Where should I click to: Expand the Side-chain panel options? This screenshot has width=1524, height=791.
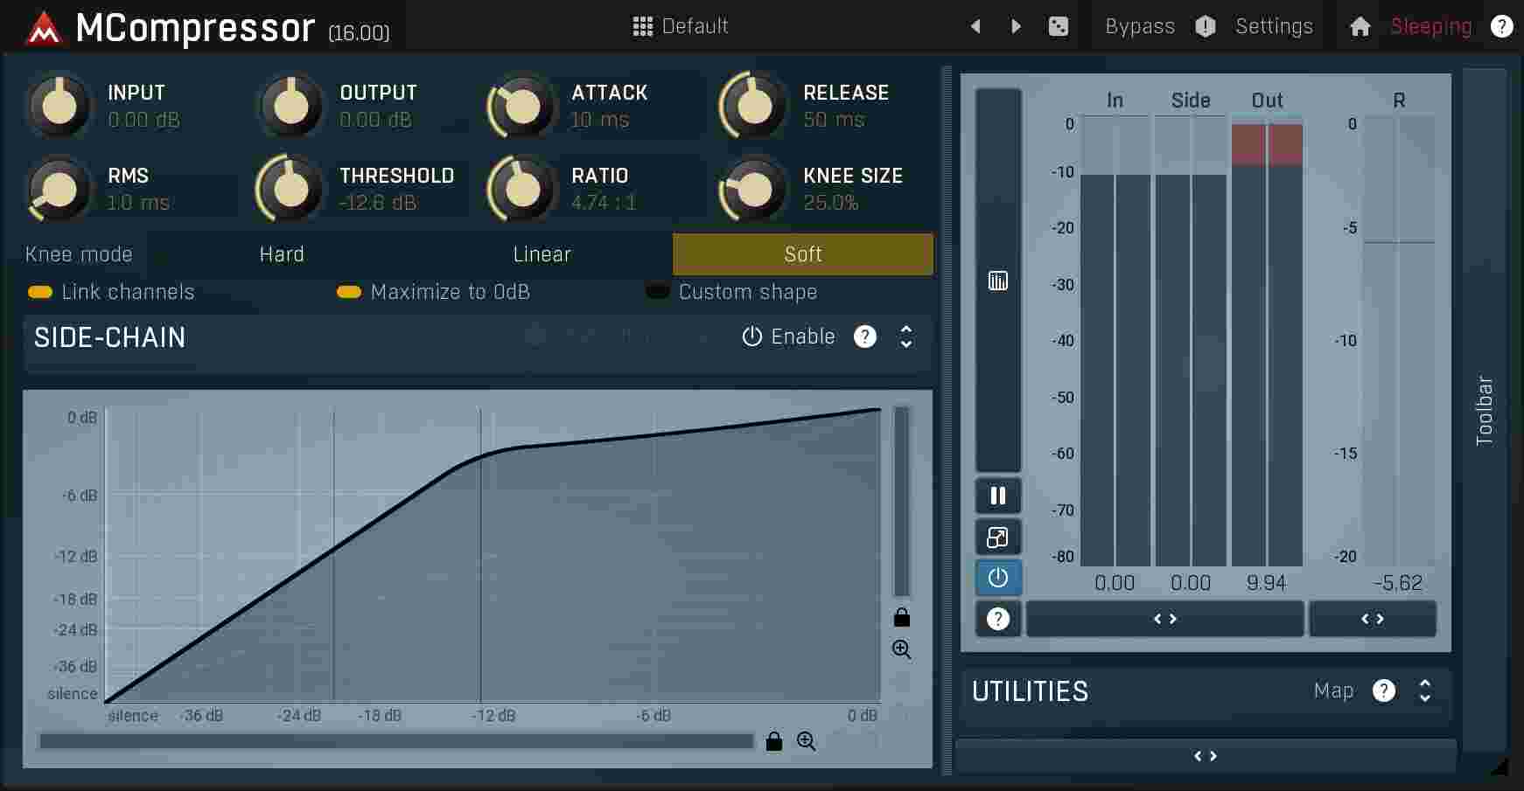[905, 337]
